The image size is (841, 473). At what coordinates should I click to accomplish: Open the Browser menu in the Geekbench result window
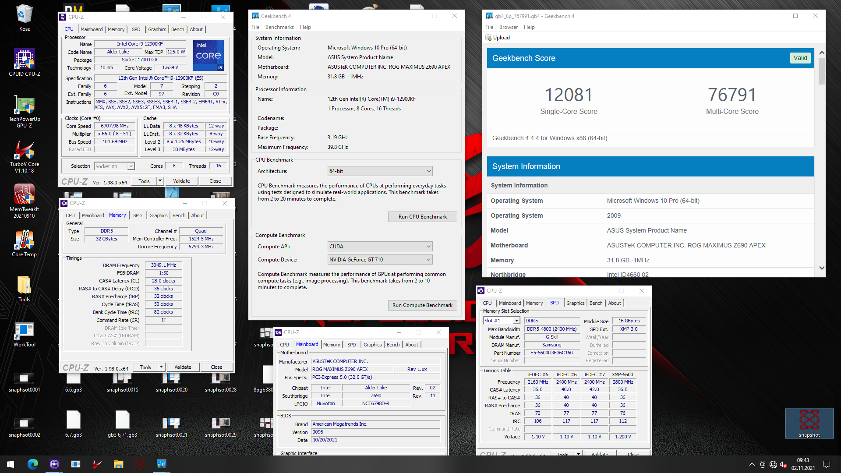pyautogui.click(x=509, y=27)
